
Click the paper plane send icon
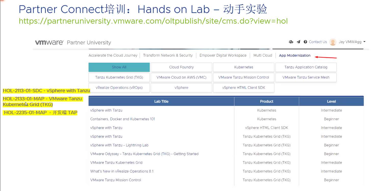pyautogui.click(x=299, y=42)
